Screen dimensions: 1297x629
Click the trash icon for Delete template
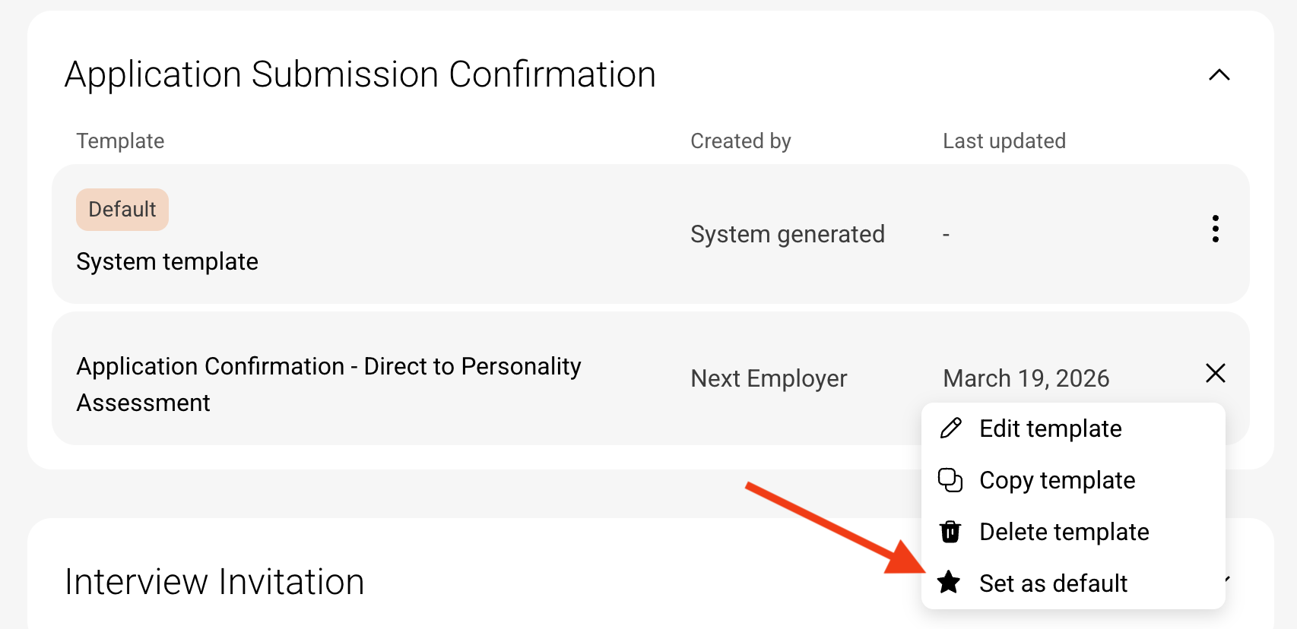click(x=950, y=532)
